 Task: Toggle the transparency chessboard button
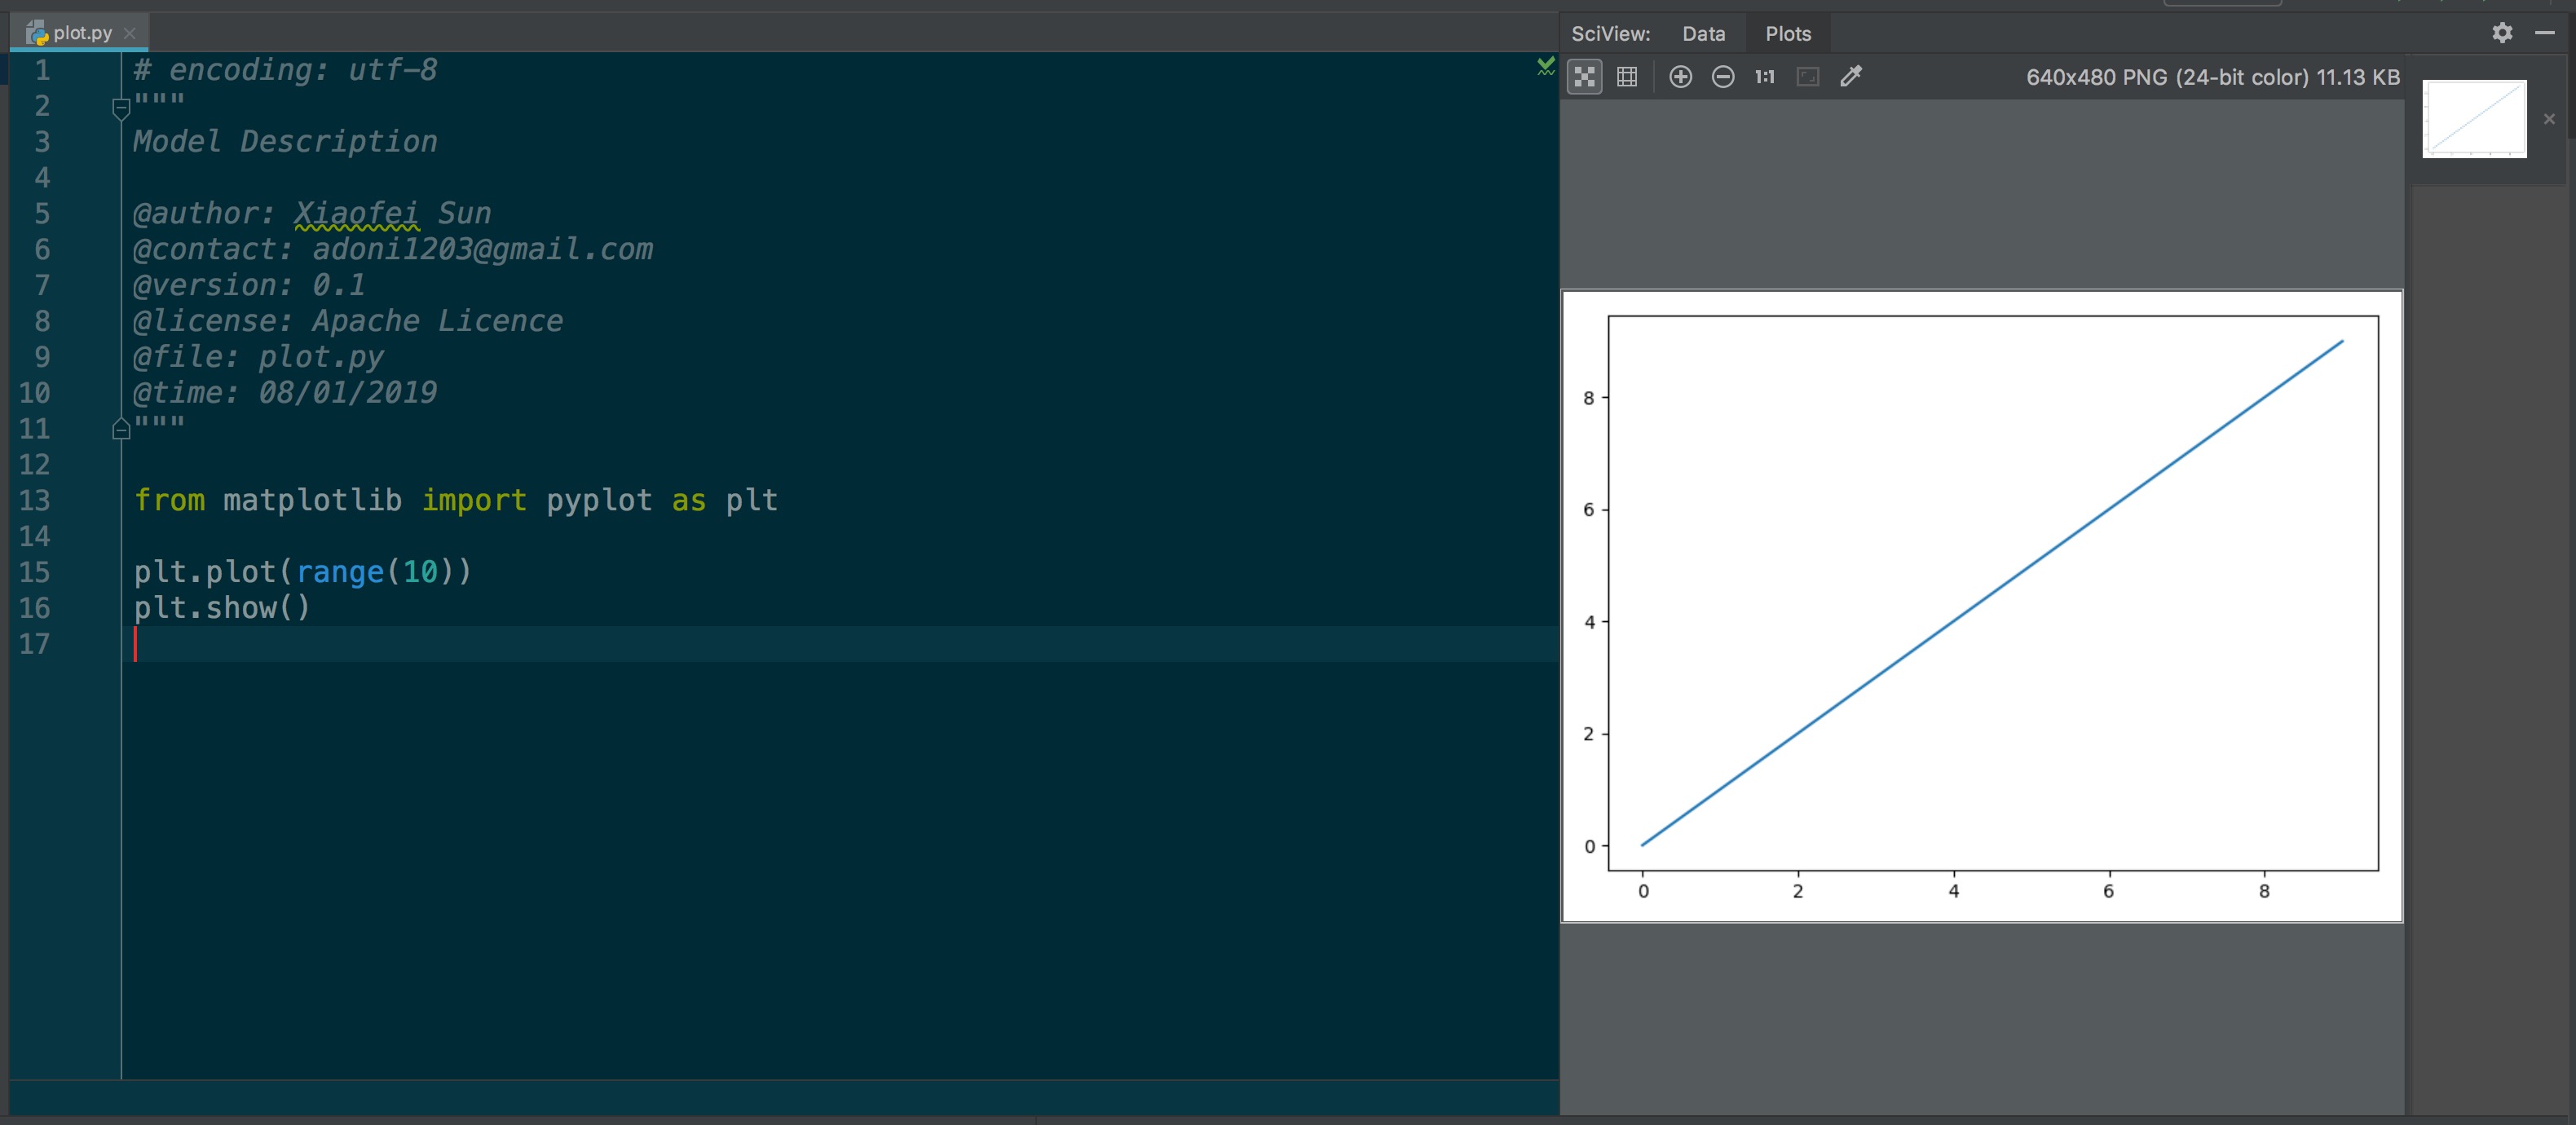(x=1584, y=77)
